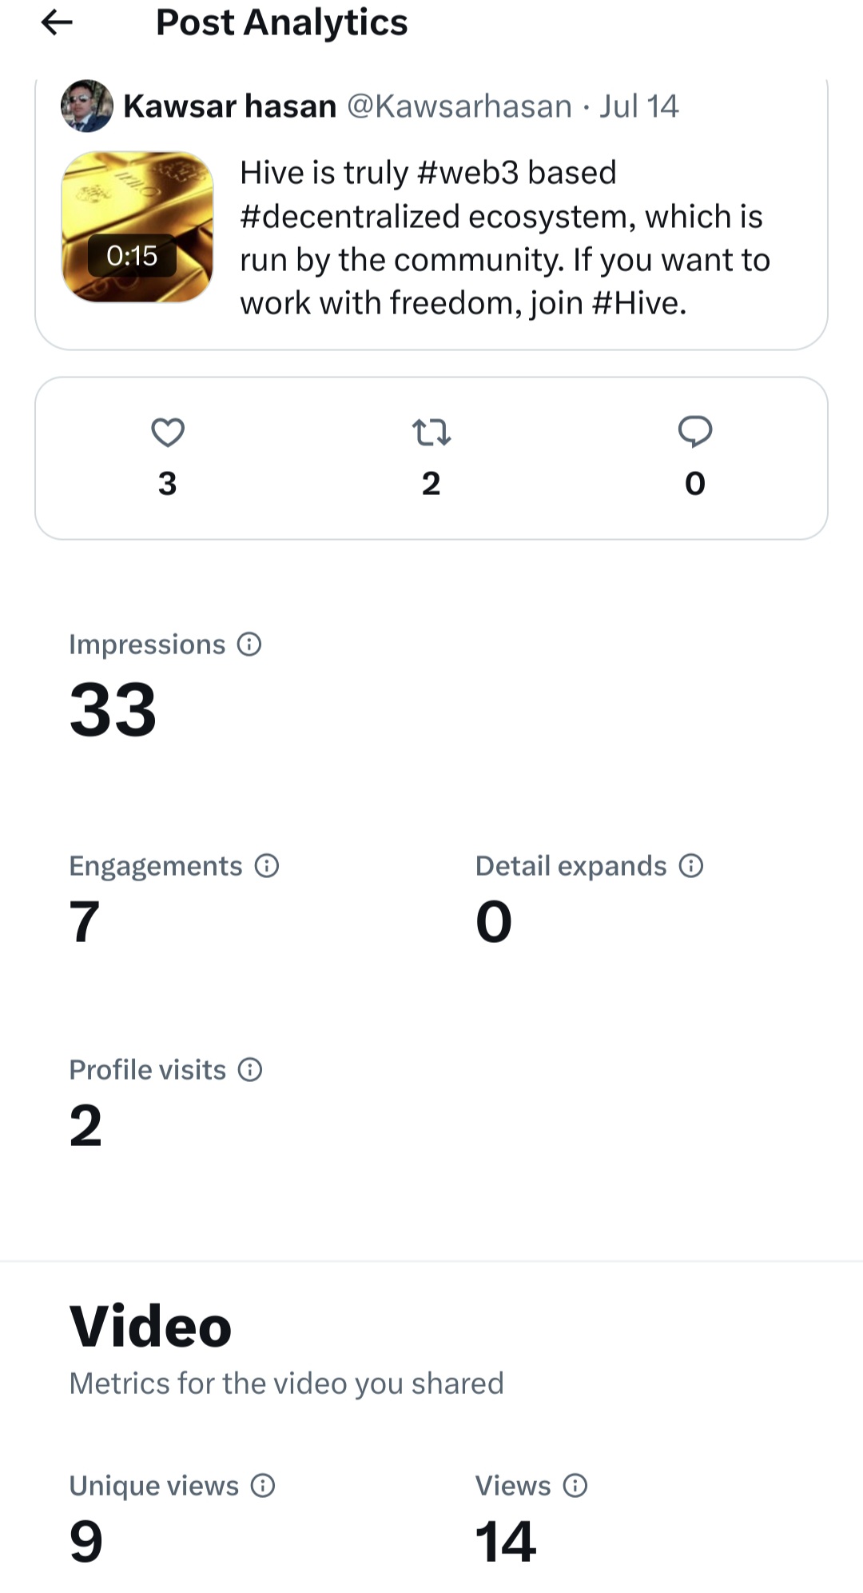Click the Kawsar hasan display name

coord(230,106)
